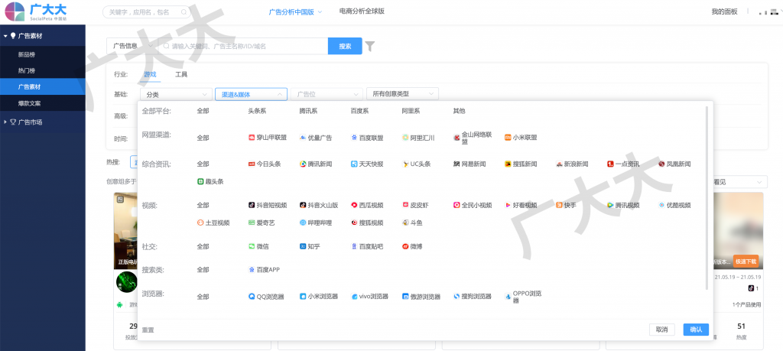Click the 一点资讯 media icon
This screenshot has height=351, width=783.
(610, 164)
